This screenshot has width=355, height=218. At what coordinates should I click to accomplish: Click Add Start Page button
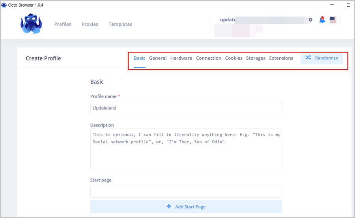[186, 207]
